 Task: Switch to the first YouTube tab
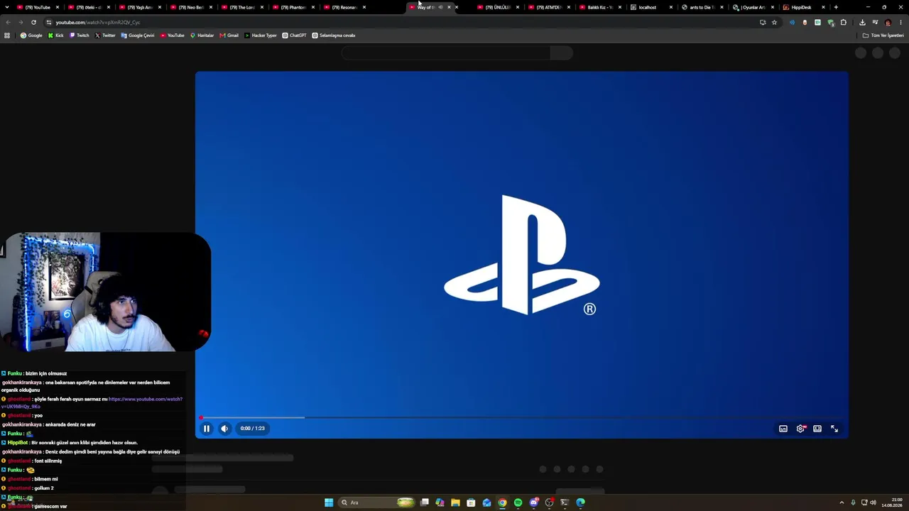point(38,7)
